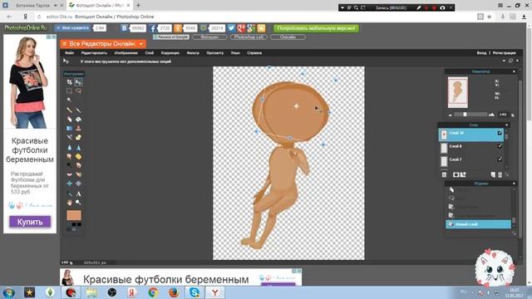Select the Pinch tool
The width and height of the screenshot is (532, 299).
coord(78,184)
